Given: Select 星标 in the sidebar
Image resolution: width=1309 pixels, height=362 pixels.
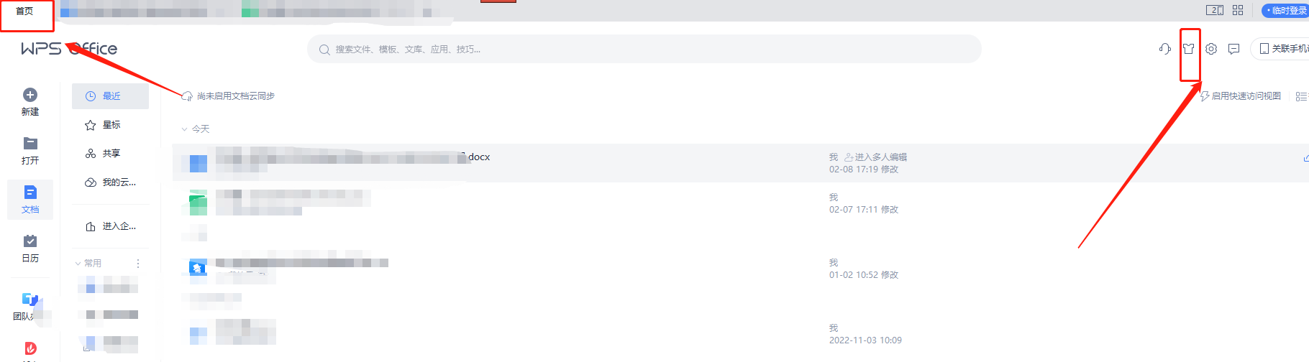Looking at the screenshot, I should tap(110, 125).
